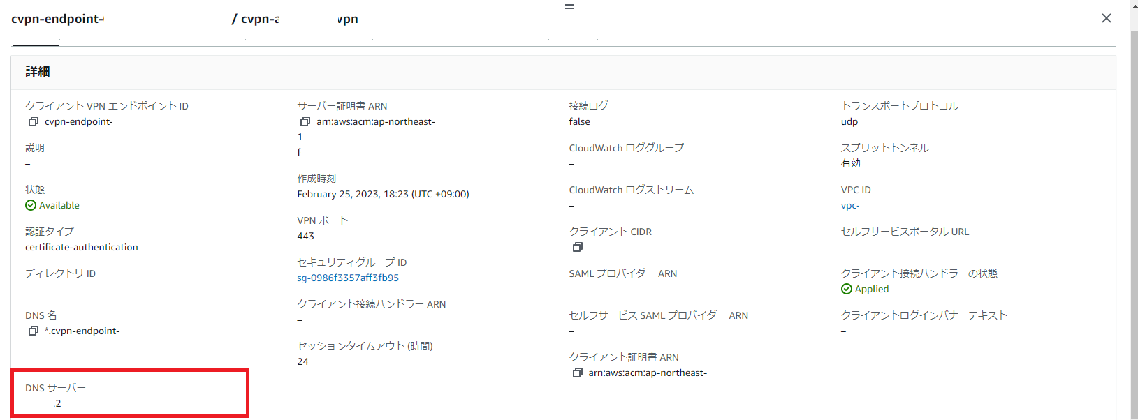Viewport: 1138px width, 420px height.
Task: Copy the client VPN endpoint ID
Action: (x=33, y=122)
